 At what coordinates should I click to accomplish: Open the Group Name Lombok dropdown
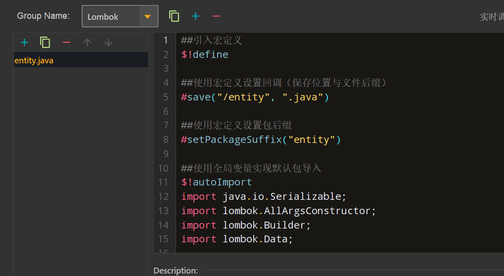(120, 16)
